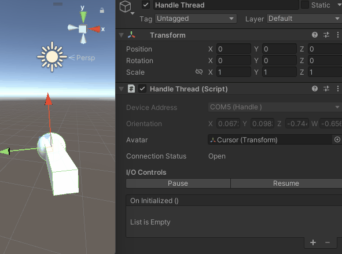This screenshot has height=254, width=342.
Task: Open Transform component presets
Action: click(x=326, y=35)
